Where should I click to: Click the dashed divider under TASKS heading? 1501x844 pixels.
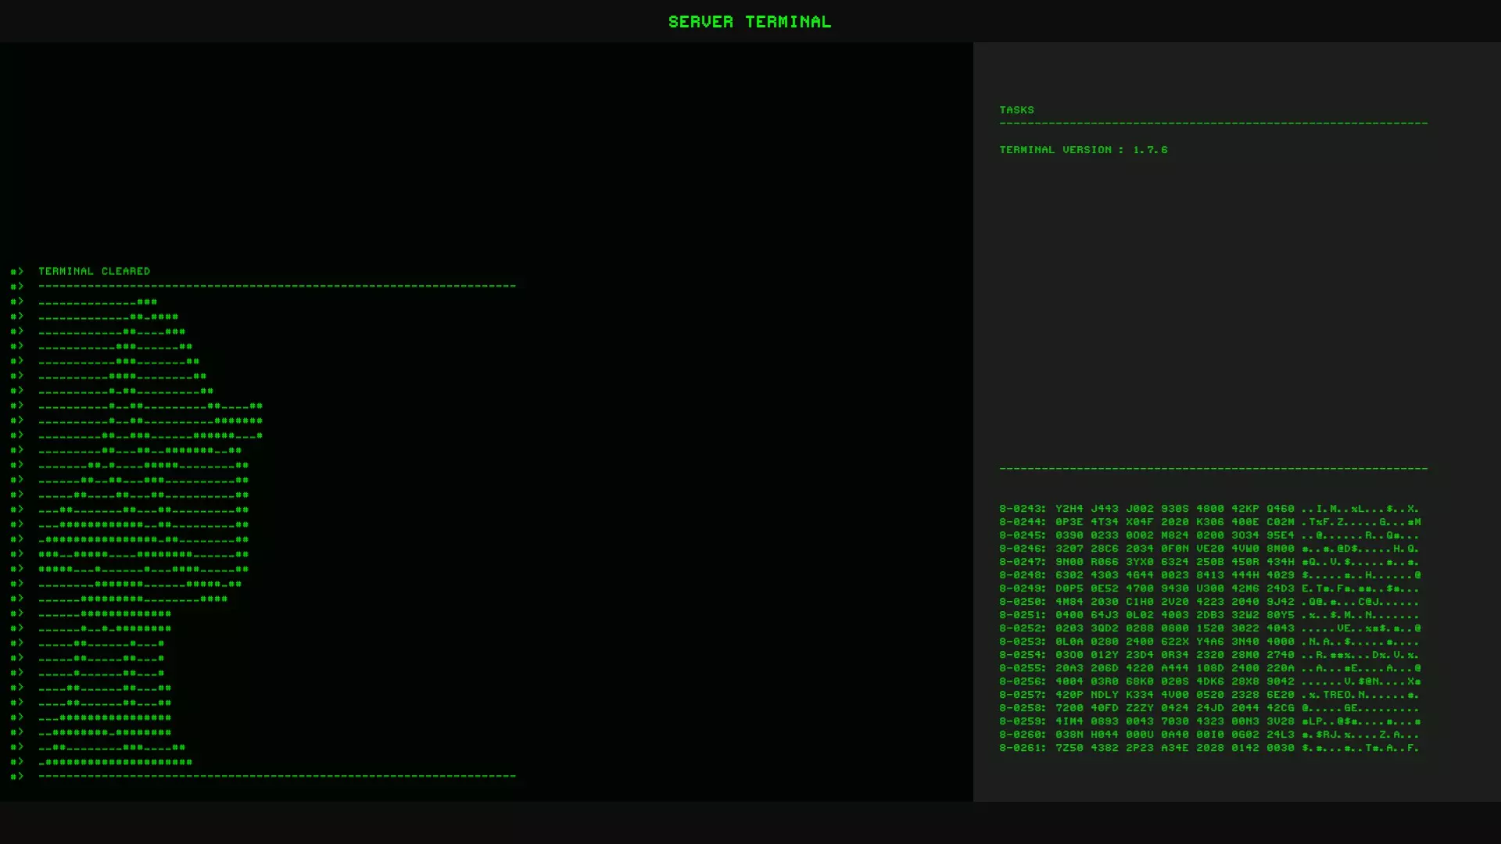(x=1213, y=123)
